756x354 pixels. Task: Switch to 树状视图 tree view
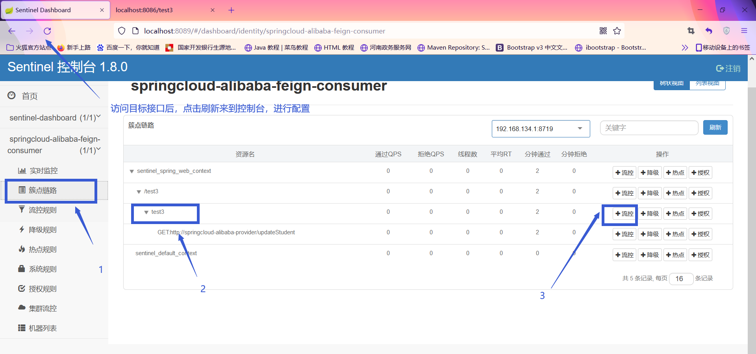pyautogui.click(x=672, y=84)
